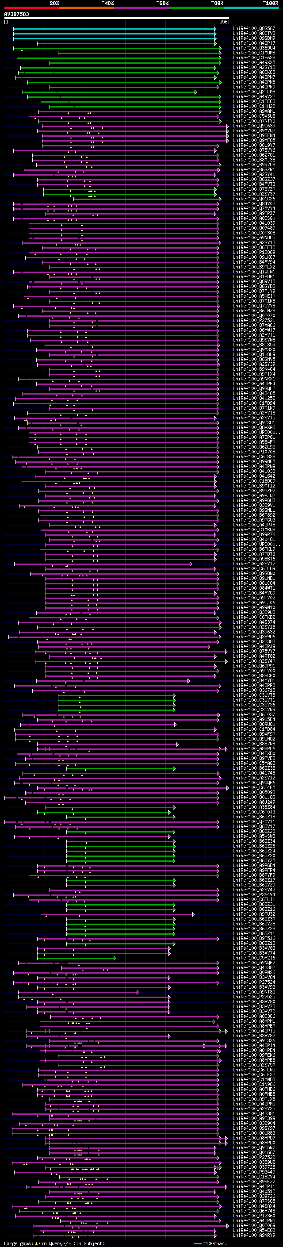283x1247 pixels.
Task: Select hit label UniRef100_Q3B9U4
Action: [254, 48]
